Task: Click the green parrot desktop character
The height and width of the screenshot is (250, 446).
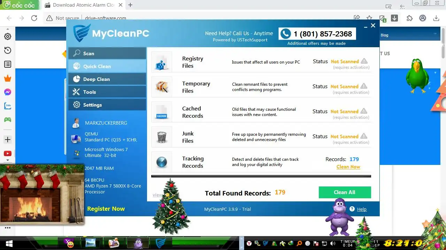Action: click(418, 76)
